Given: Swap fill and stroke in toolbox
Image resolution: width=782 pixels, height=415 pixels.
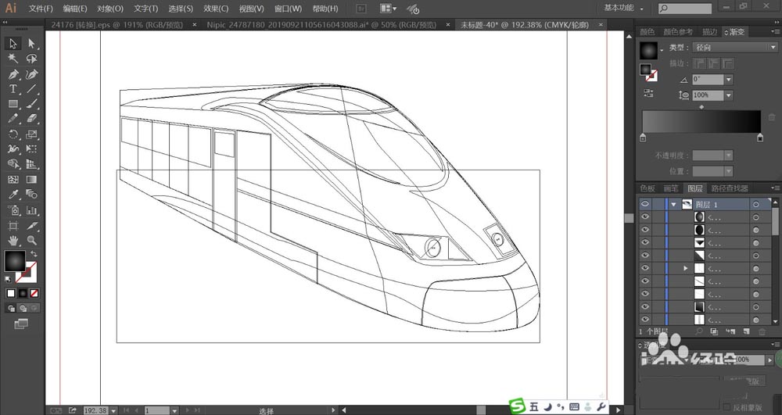Looking at the screenshot, I should [34, 254].
